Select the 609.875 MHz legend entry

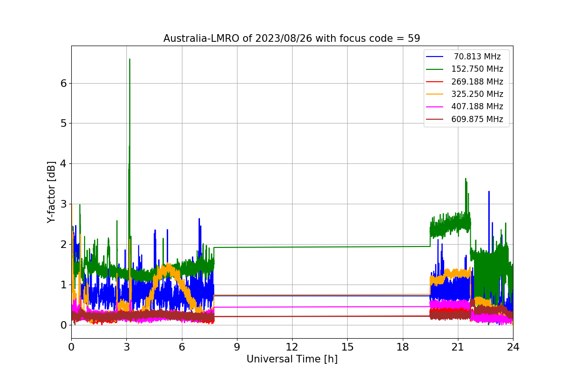click(x=467, y=119)
